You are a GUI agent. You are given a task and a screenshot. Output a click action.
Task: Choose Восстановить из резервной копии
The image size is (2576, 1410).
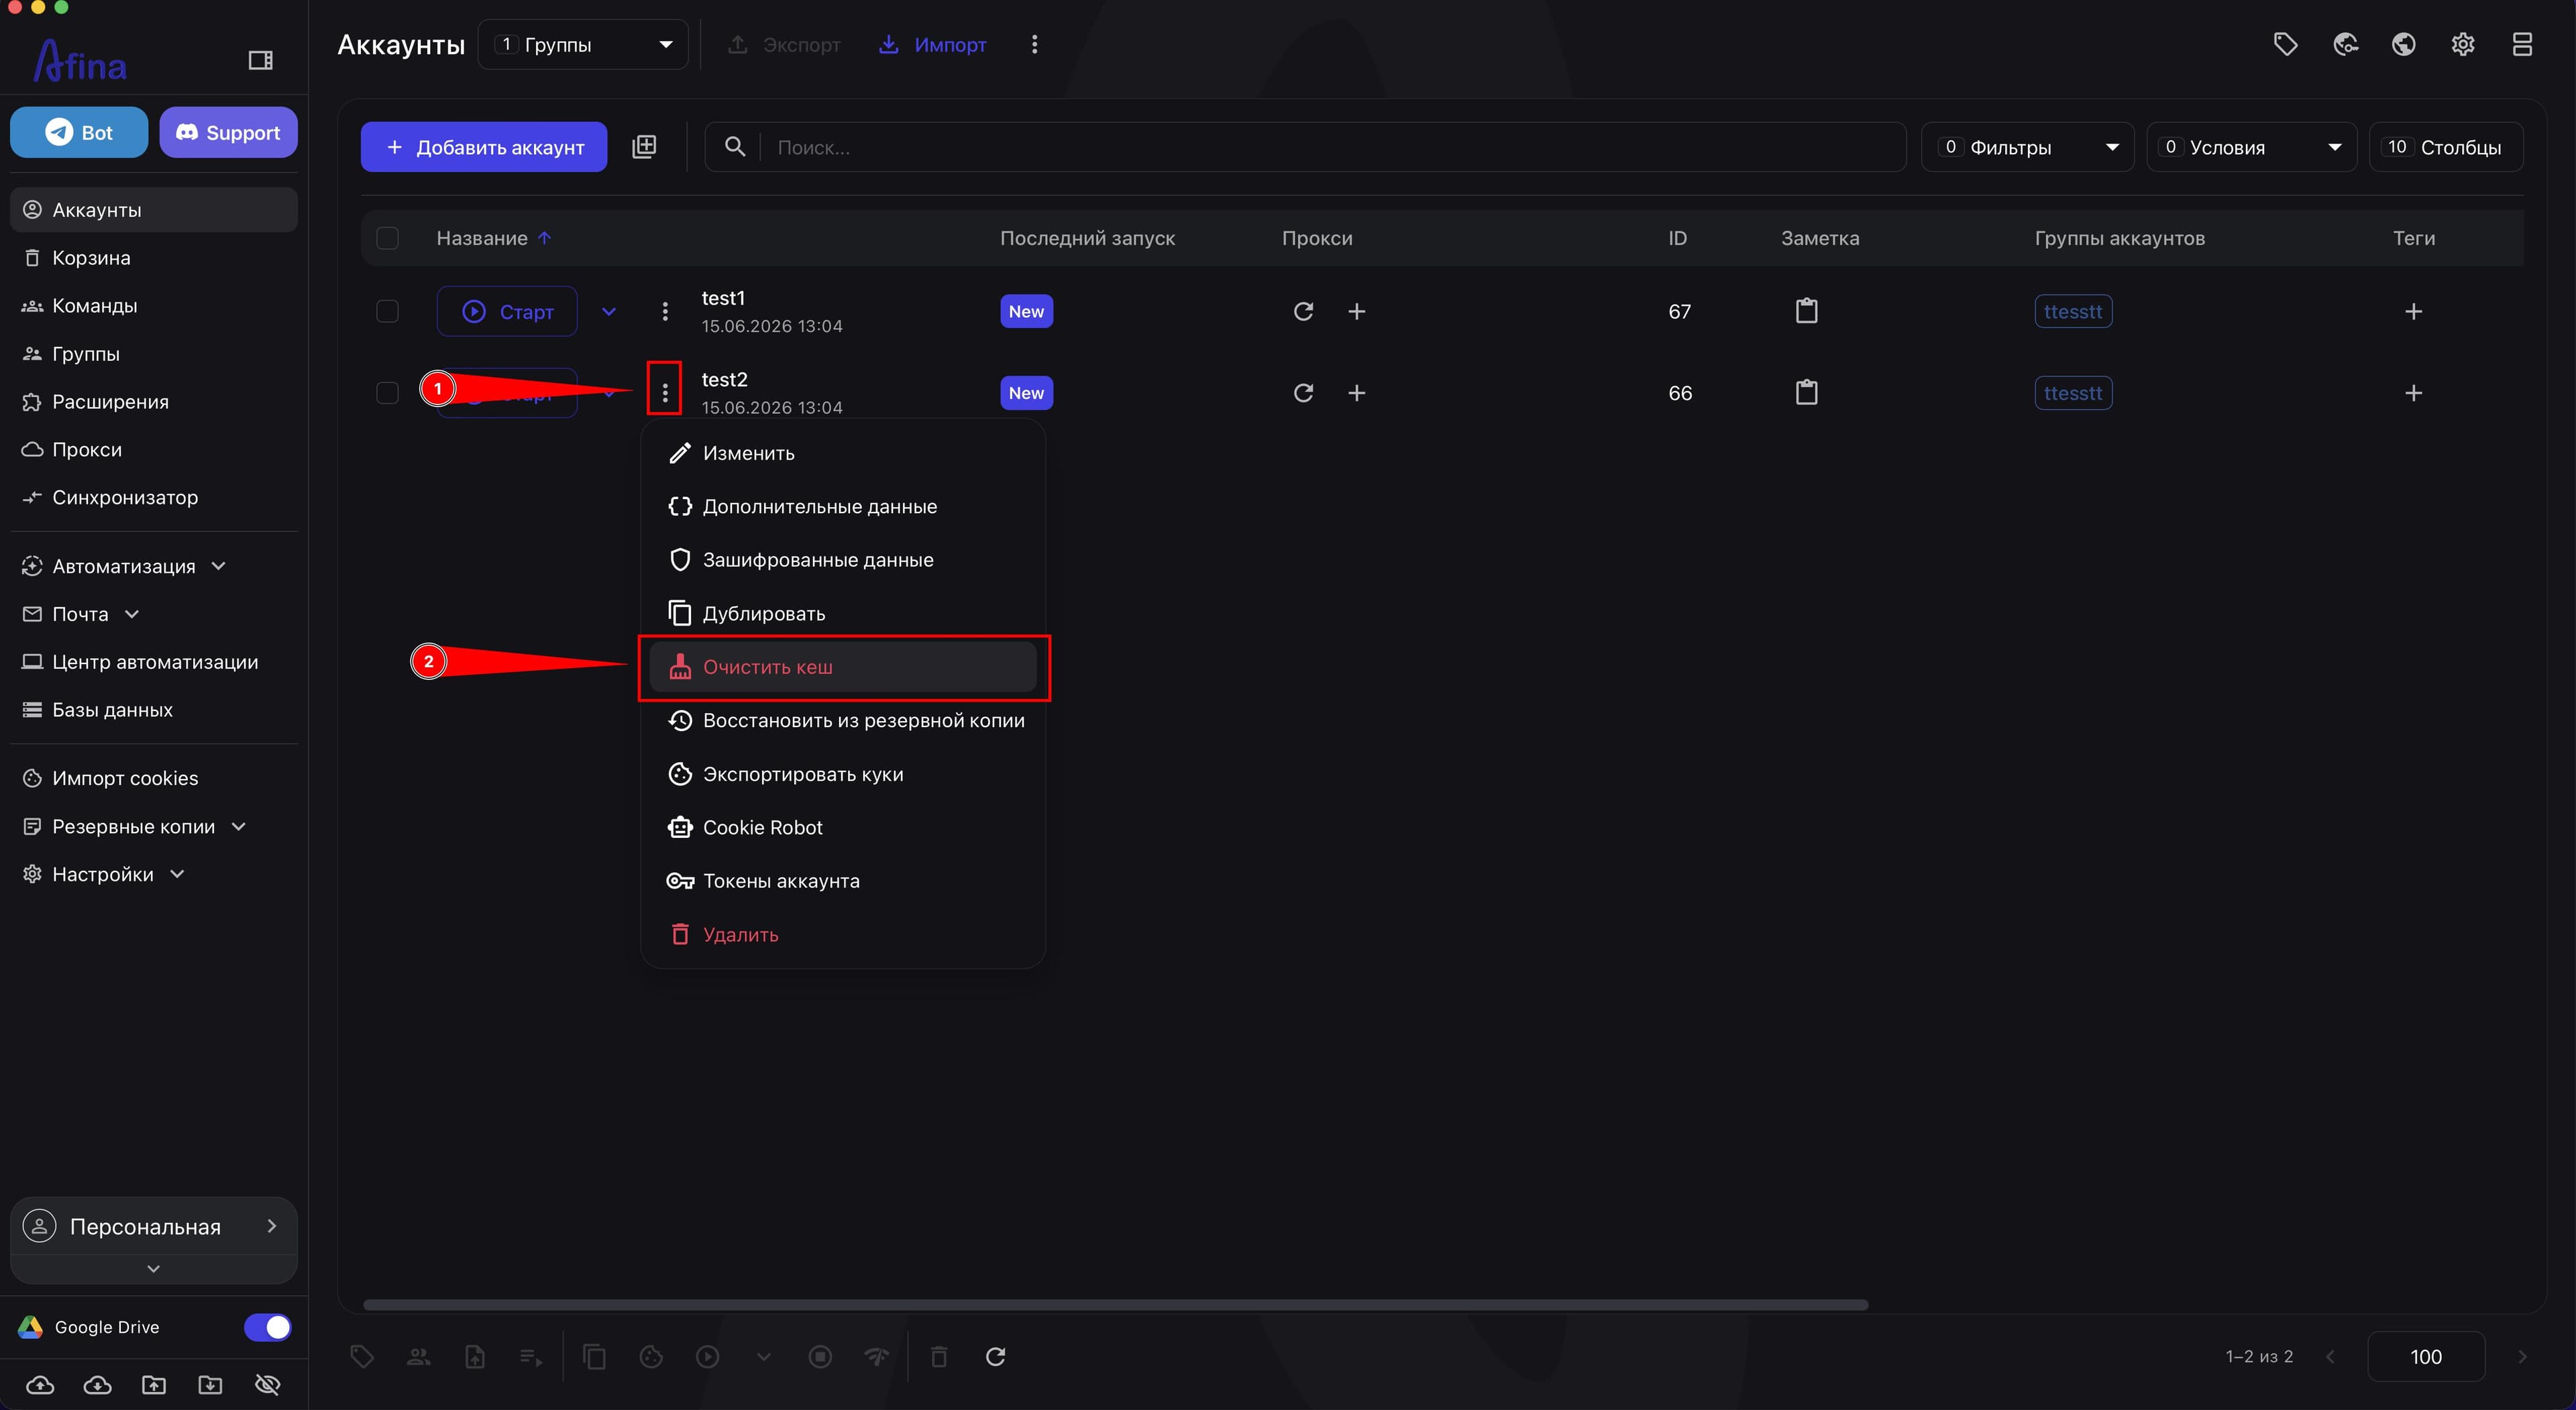tap(843, 720)
